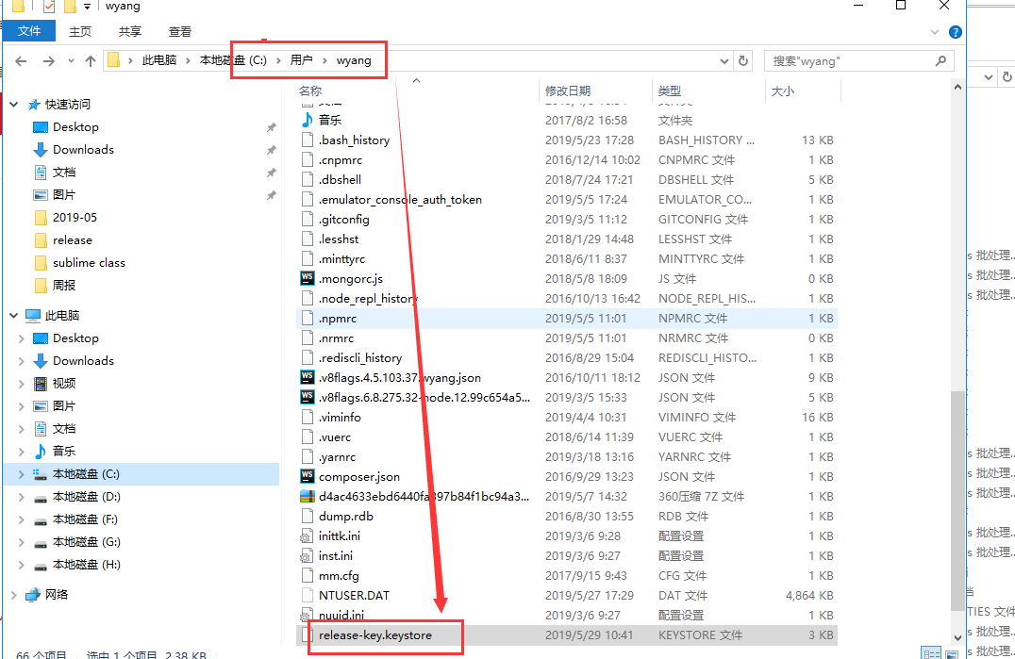The width and height of the screenshot is (1015, 659).
Task: Switch to thumbnail view in the status bar
Action: 952,651
